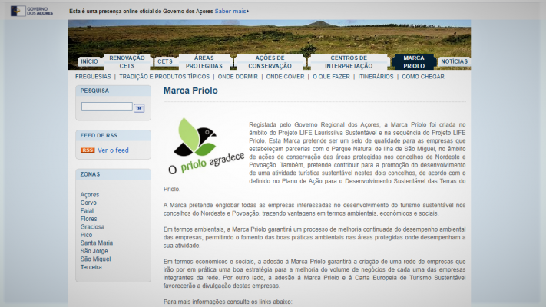Screen dimensions: 546x307
Task: Click the orange RSS feed icon
Action: (88, 150)
